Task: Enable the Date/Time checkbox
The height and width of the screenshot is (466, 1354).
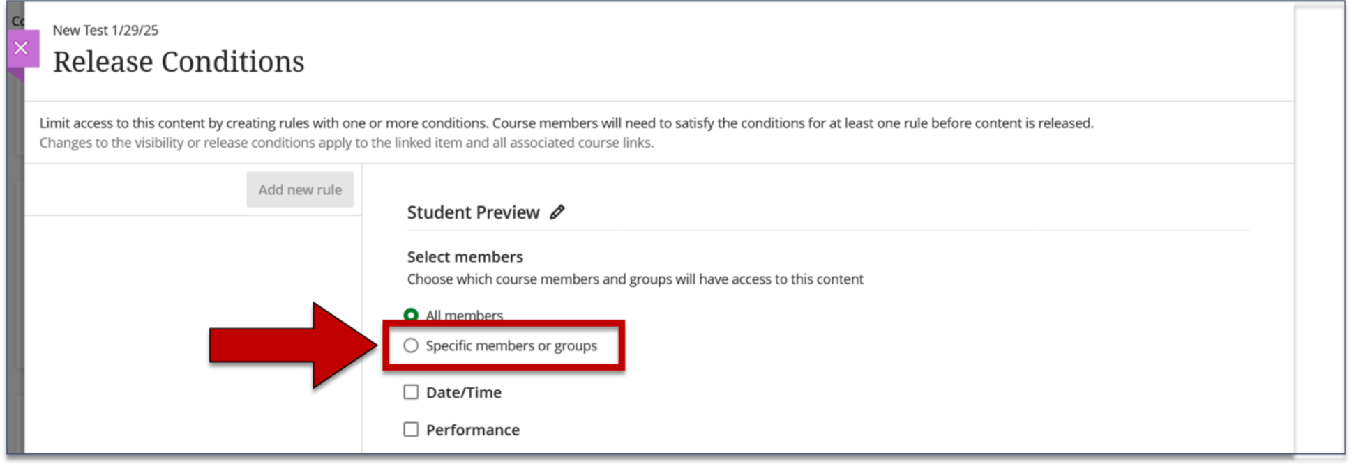Action: pos(411,392)
